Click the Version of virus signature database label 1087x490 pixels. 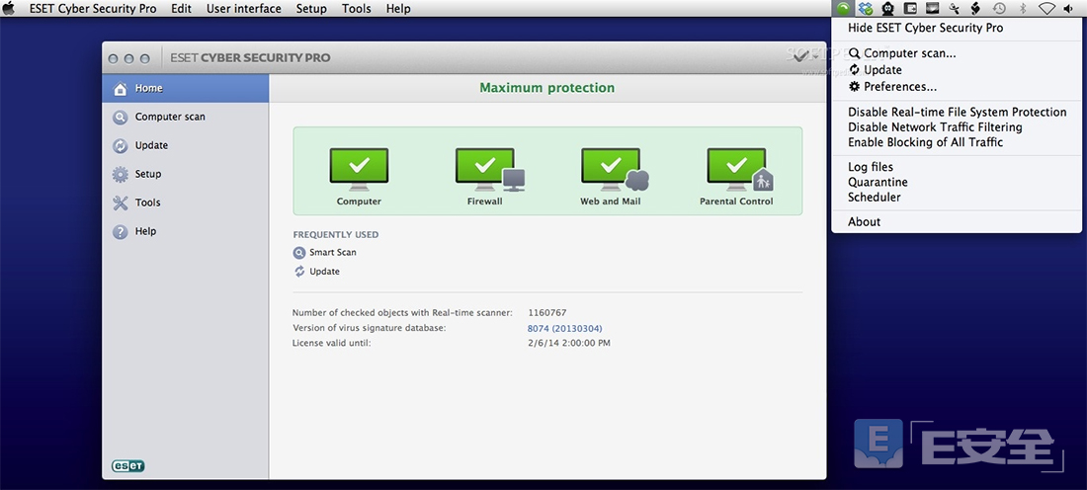point(369,328)
